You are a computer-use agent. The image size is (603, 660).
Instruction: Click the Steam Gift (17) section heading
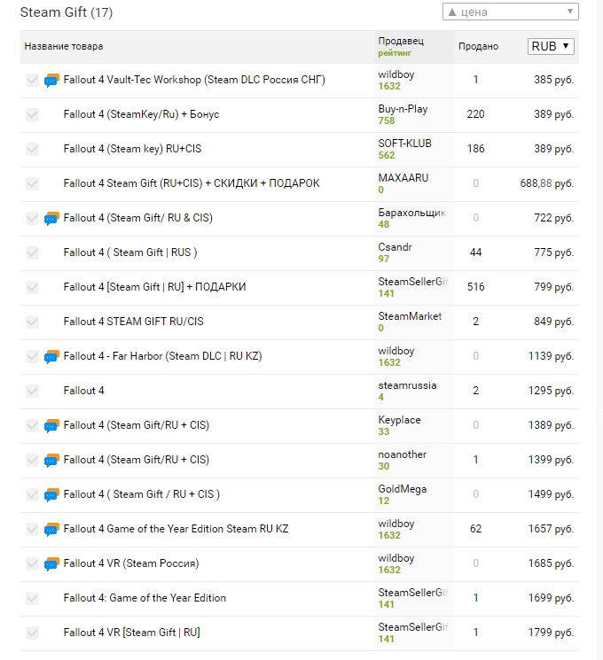coord(67,12)
